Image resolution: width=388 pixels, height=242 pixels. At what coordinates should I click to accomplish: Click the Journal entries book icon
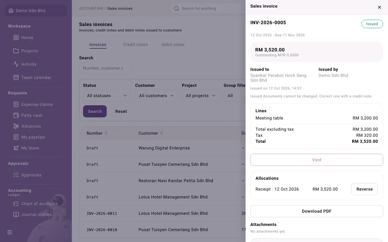pyautogui.click(x=16, y=214)
